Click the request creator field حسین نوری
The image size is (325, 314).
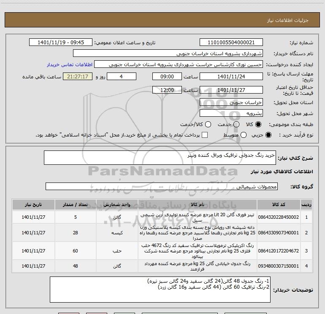tap(179, 64)
